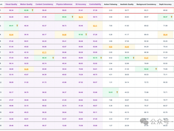174x131 pixels.
Task: Click the green 48.79 Aesthetic Quality value
Action: pyautogui.click(x=127, y=58)
